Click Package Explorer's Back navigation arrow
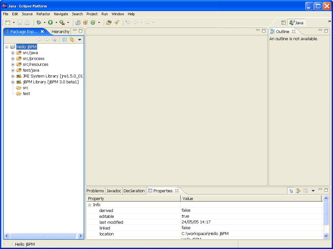 tap(39, 40)
